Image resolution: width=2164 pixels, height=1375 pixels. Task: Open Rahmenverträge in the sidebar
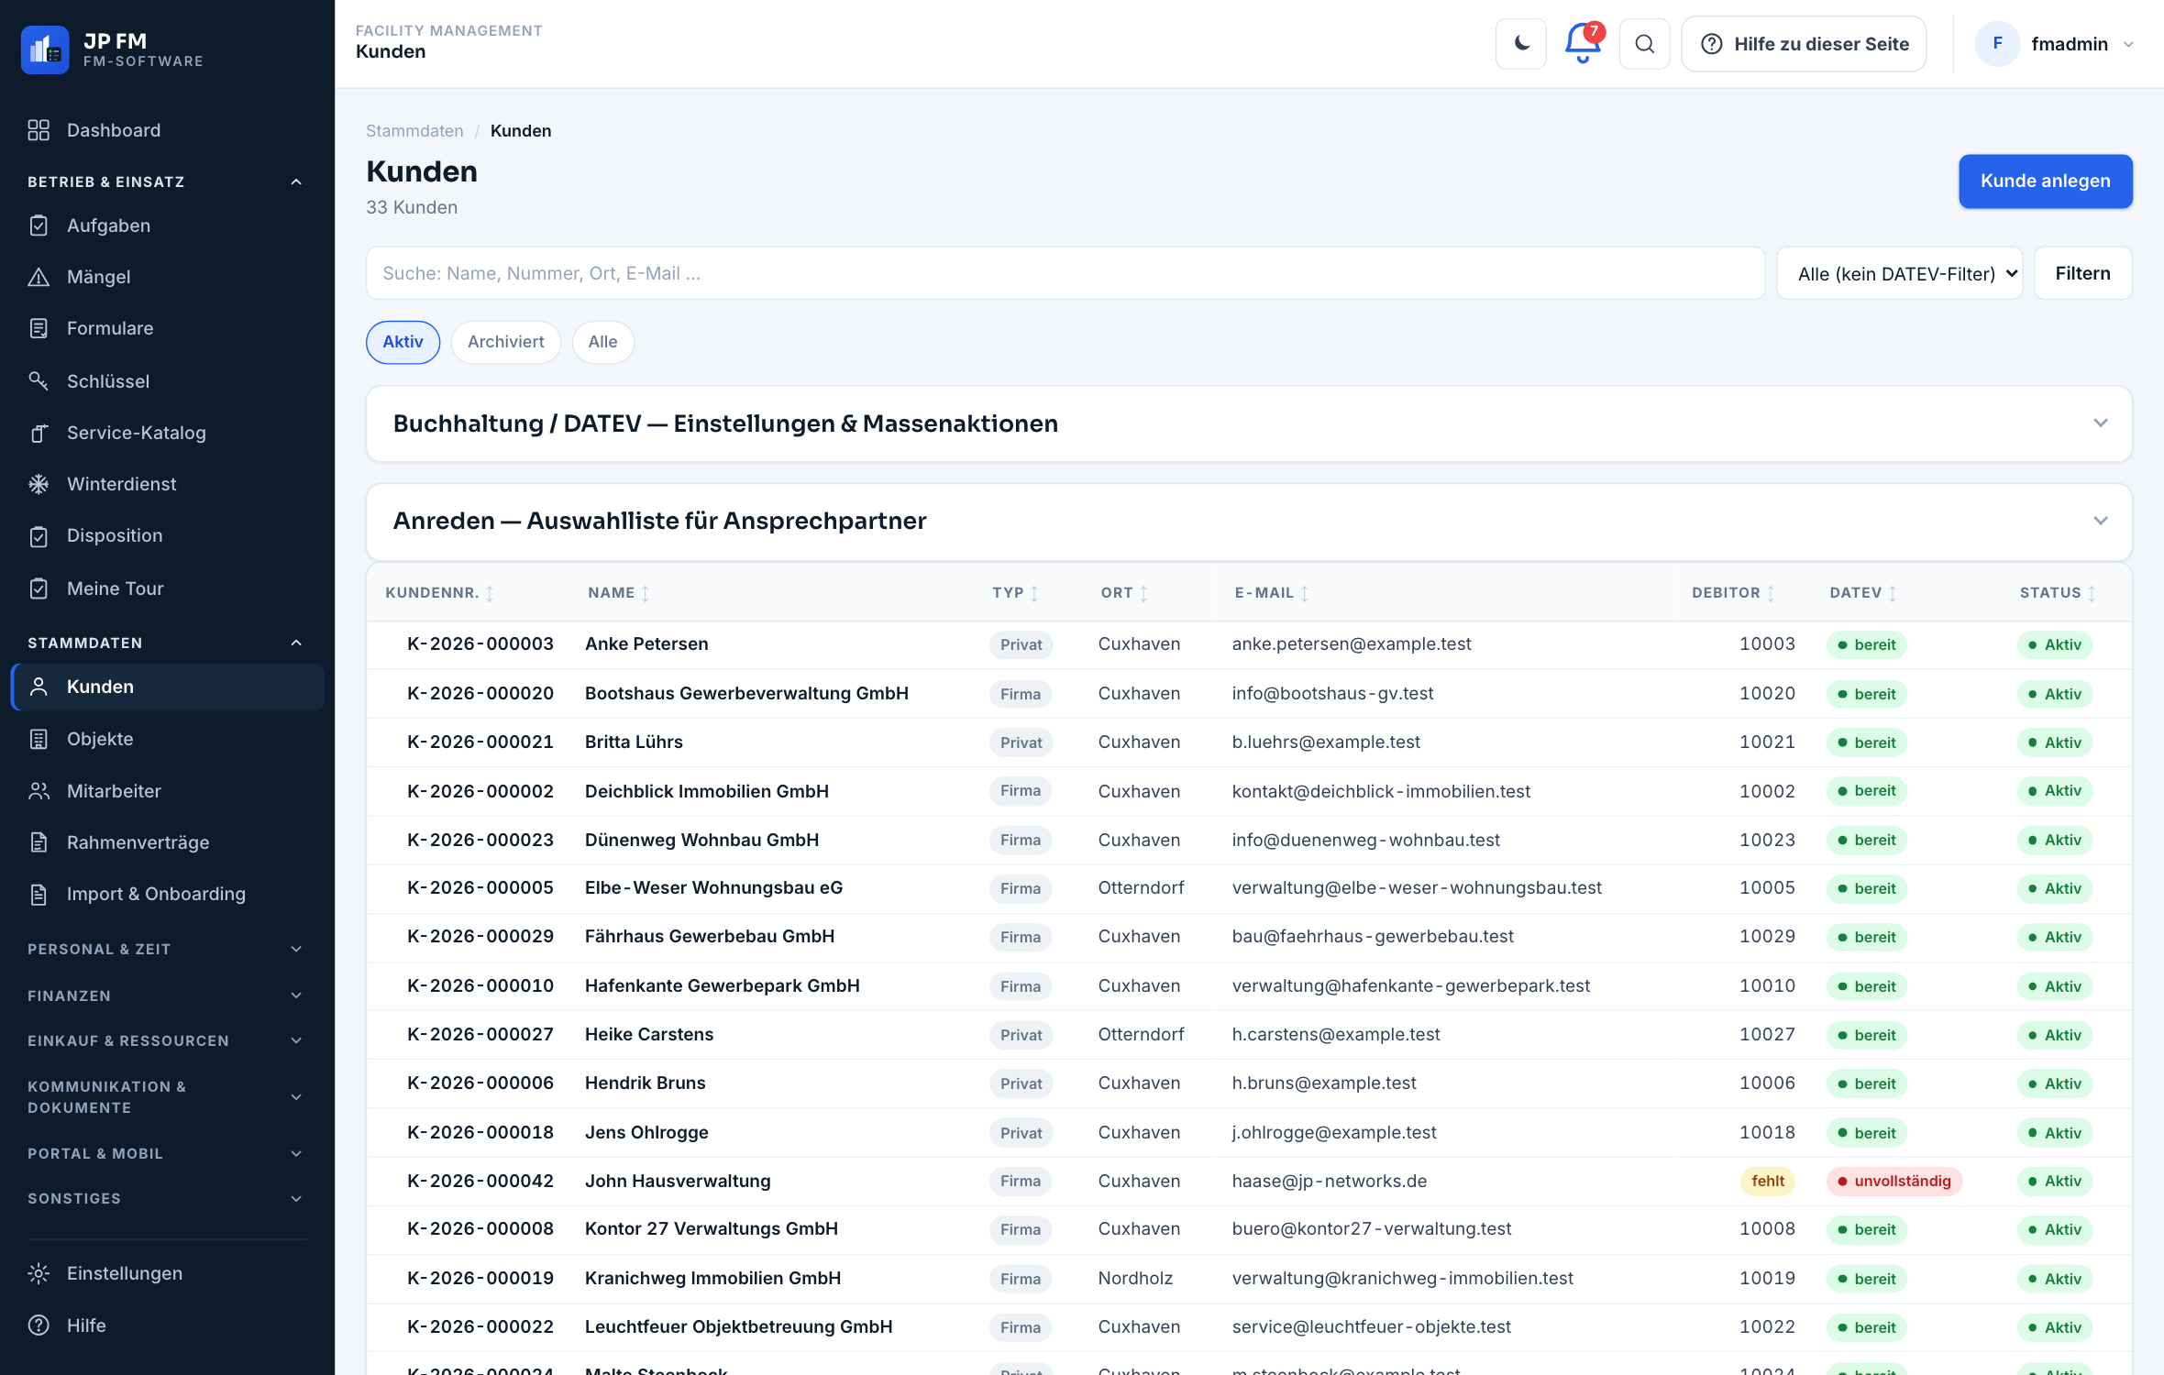tap(167, 842)
